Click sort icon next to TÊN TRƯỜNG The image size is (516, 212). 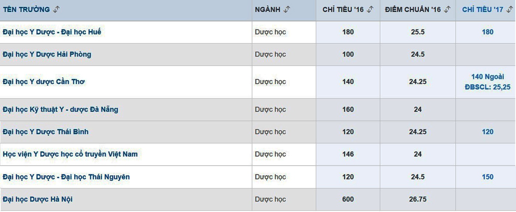point(56,10)
